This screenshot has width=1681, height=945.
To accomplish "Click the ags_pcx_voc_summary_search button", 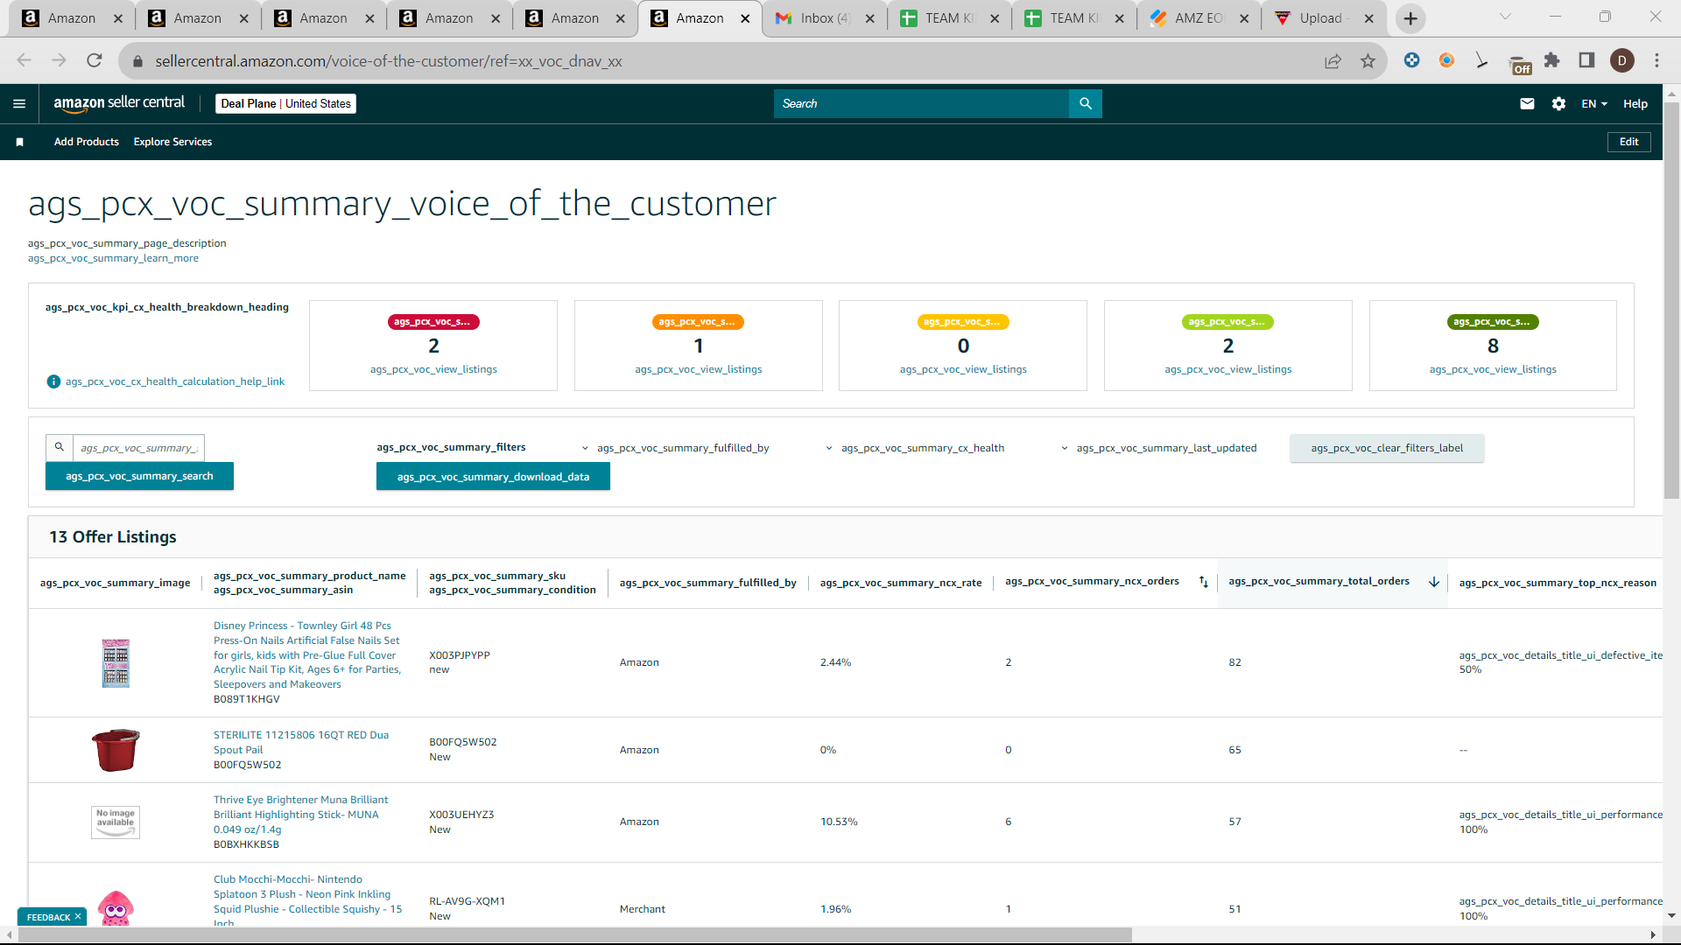I will [139, 476].
